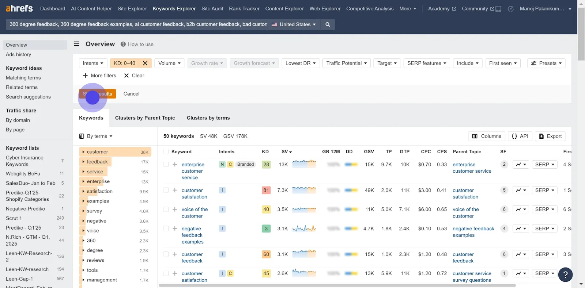Select the Keywords tab

pos(91,118)
